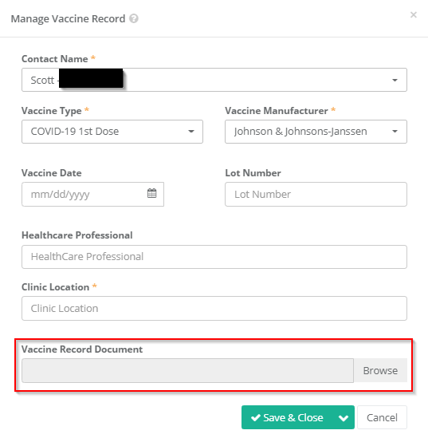Open help icon beside Manage Vaccine Record
This screenshot has width=428, height=446.
(134, 19)
